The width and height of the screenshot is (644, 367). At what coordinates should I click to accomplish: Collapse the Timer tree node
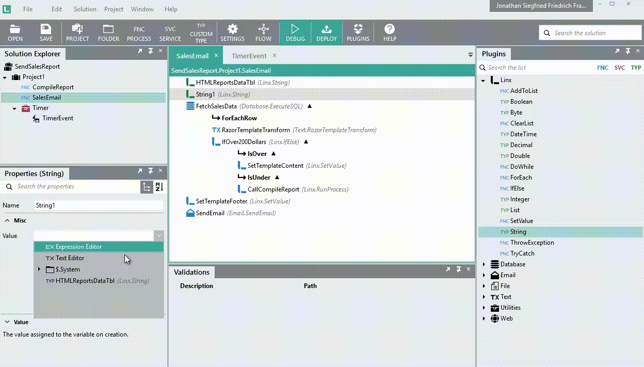(15, 108)
